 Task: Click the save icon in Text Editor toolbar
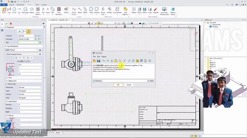pos(99,61)
